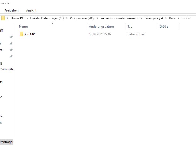Navigate to Dieser PC in the breadcrumb
Image resolution: width=196 pixels, height=146 pixels.
point(17,18)
